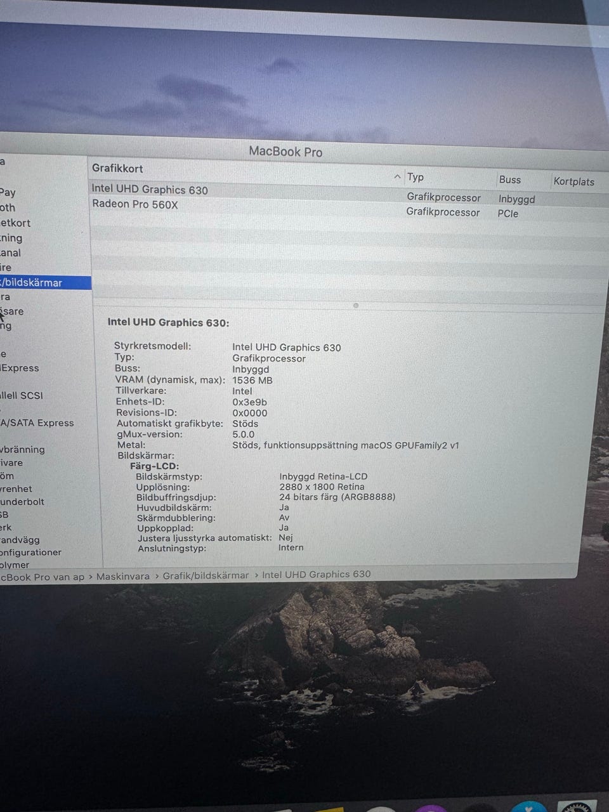Click the Färg-LCD display heading
This screenshot has height=812, width=609.
click(154, 466)
